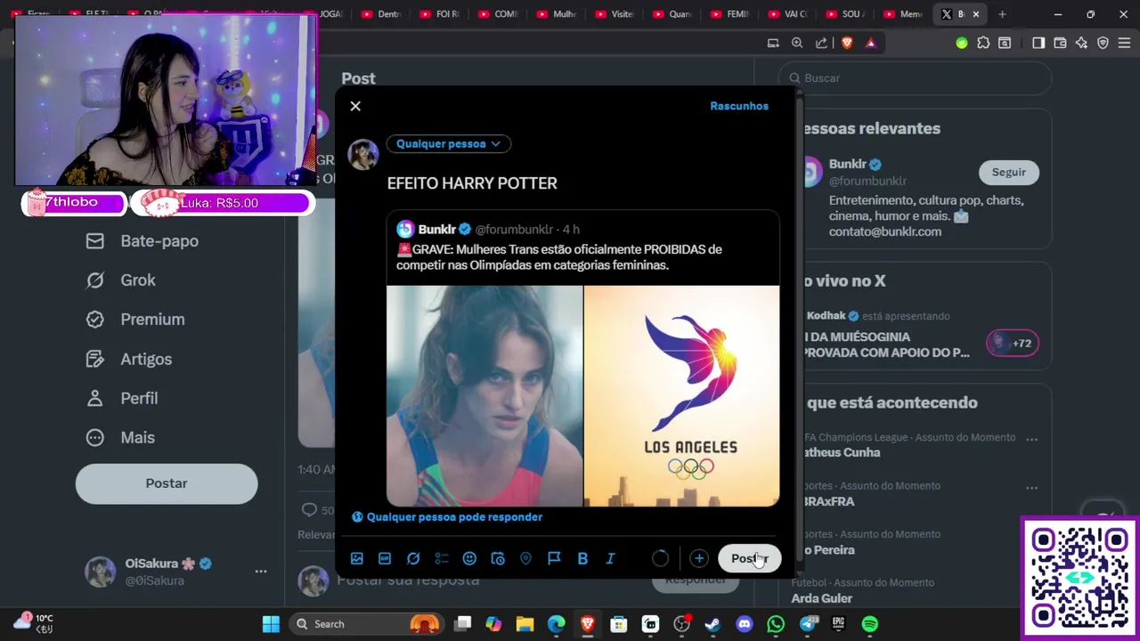Open Pereira trending topic
Viewport: 1140px width, 641px height.
pyautogui.click(x=829, y=549)
